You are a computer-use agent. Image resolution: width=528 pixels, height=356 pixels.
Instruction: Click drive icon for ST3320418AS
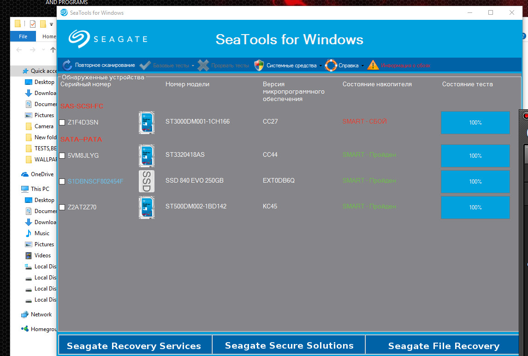tap(147, 155)
